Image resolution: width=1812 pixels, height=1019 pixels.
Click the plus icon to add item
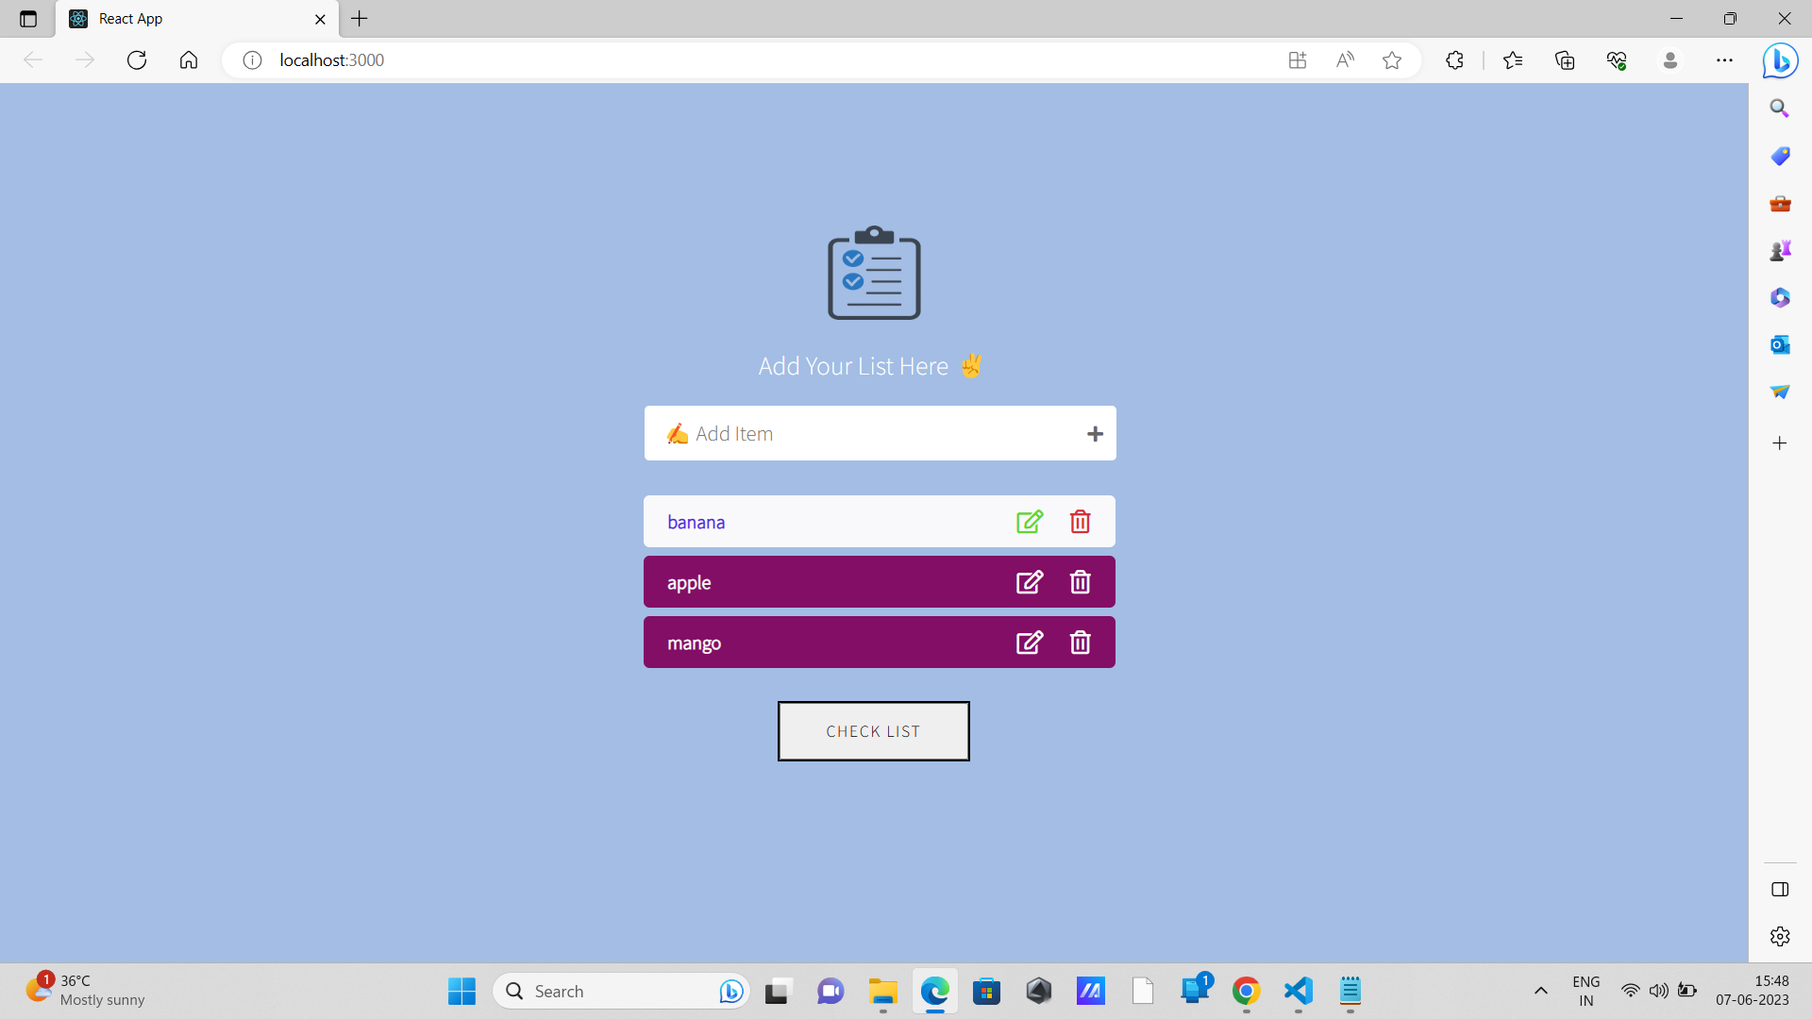pos(1095,433)
